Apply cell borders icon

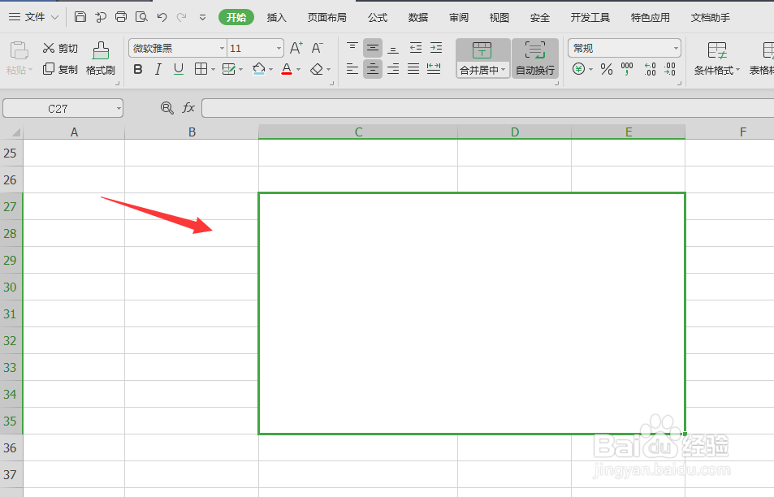201,69
